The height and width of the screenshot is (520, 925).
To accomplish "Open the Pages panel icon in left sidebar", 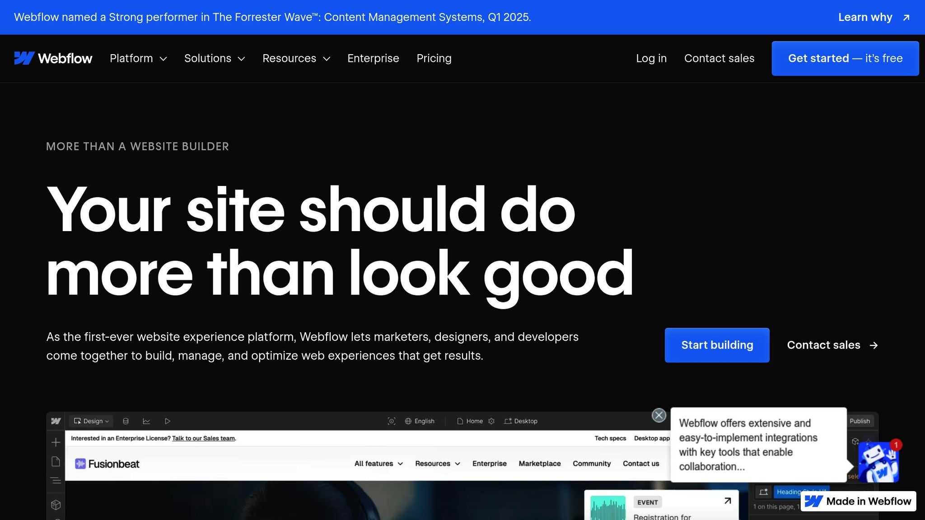I will pyautogui.click(x=56, y=461).
